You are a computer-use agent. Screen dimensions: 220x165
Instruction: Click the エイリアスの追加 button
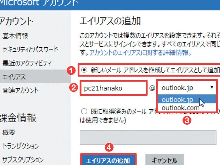tap(108, 160)
